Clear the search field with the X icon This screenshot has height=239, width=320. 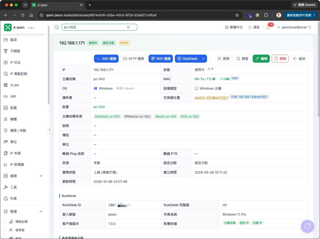coord(128,27)
